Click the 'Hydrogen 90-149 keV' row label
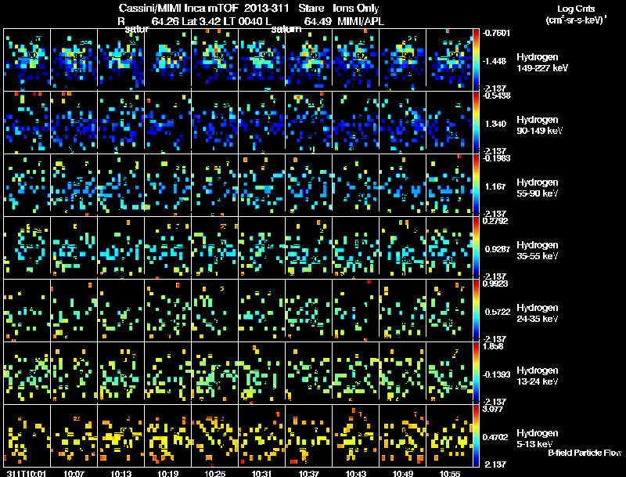Viewport: 626px width, 477px height. click(539, 125)
